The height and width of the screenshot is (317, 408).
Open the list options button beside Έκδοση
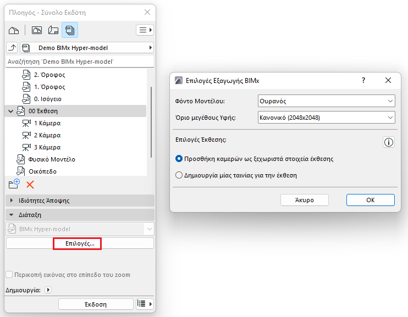tap(145, 304)
